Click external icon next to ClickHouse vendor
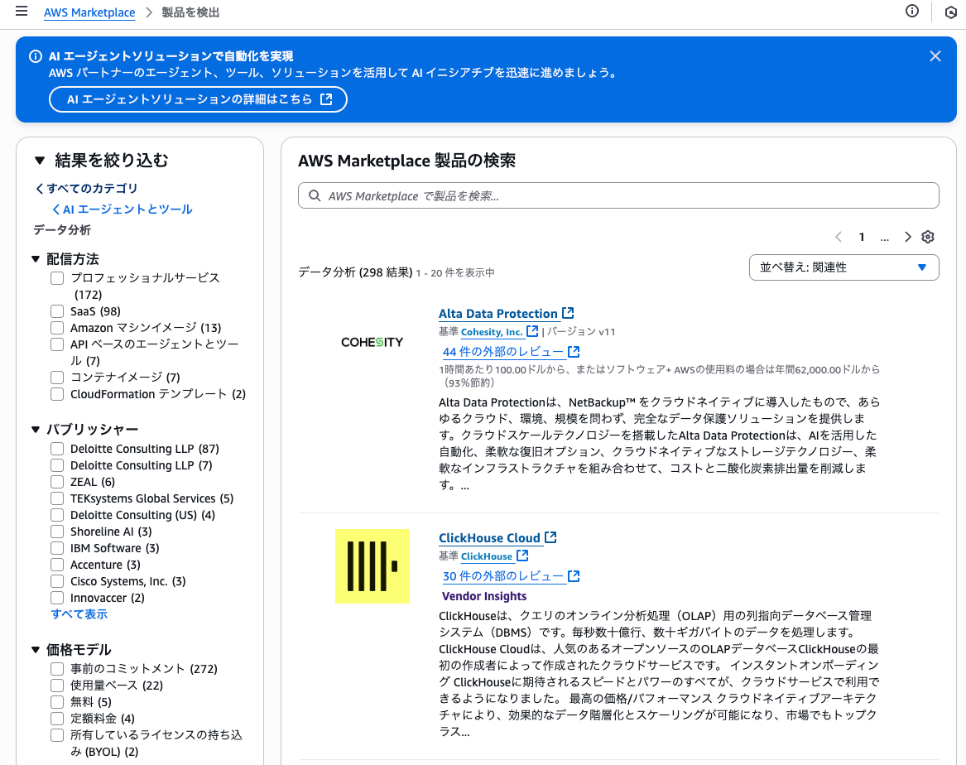 [522, 556]
